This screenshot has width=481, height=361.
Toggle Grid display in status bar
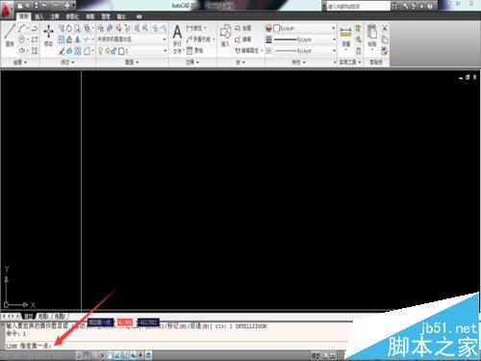(87, 355)
